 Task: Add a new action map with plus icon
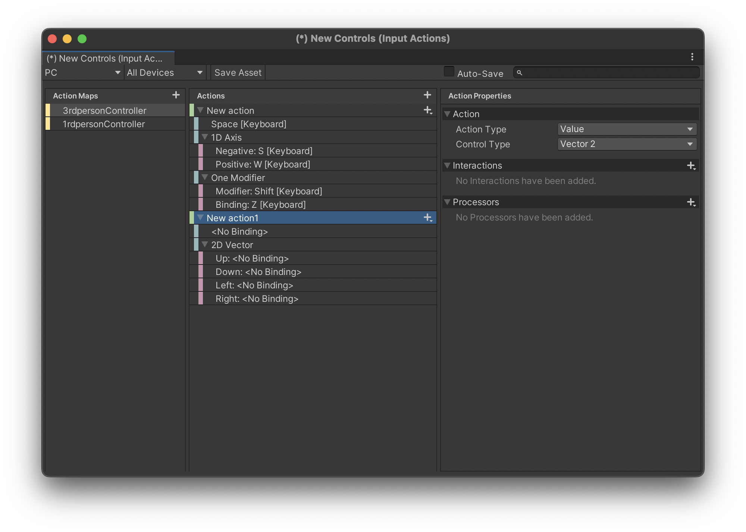click(x=176, y=95)
